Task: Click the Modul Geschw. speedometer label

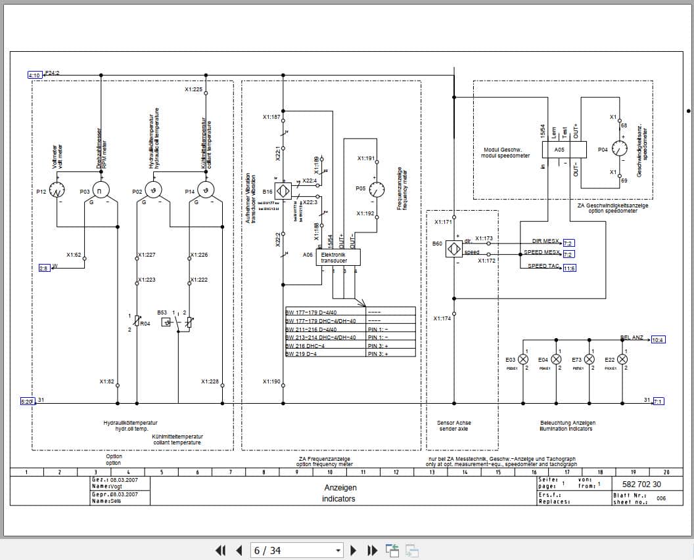Action: pos(505,152)
